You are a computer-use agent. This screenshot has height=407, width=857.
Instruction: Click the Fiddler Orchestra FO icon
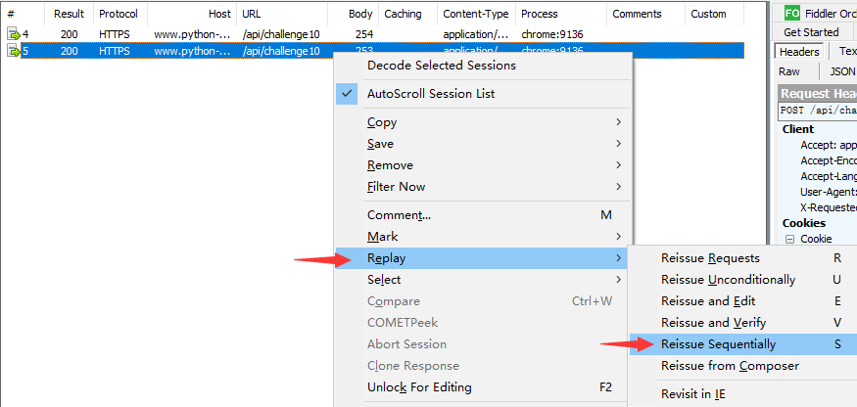coord(792,13)
